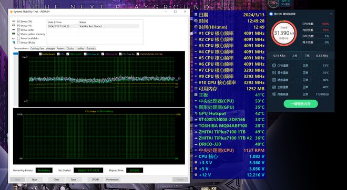This screenshot has width=347, height=190.
Task: Toggle the CPU Core #3 graph checkbox
Action: tap(103, 54)
